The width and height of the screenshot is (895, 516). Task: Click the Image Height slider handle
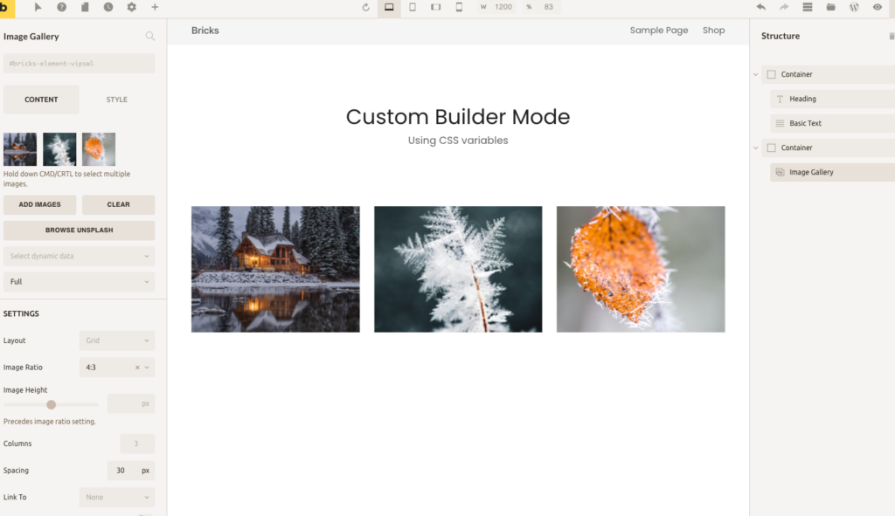[52, 404]
